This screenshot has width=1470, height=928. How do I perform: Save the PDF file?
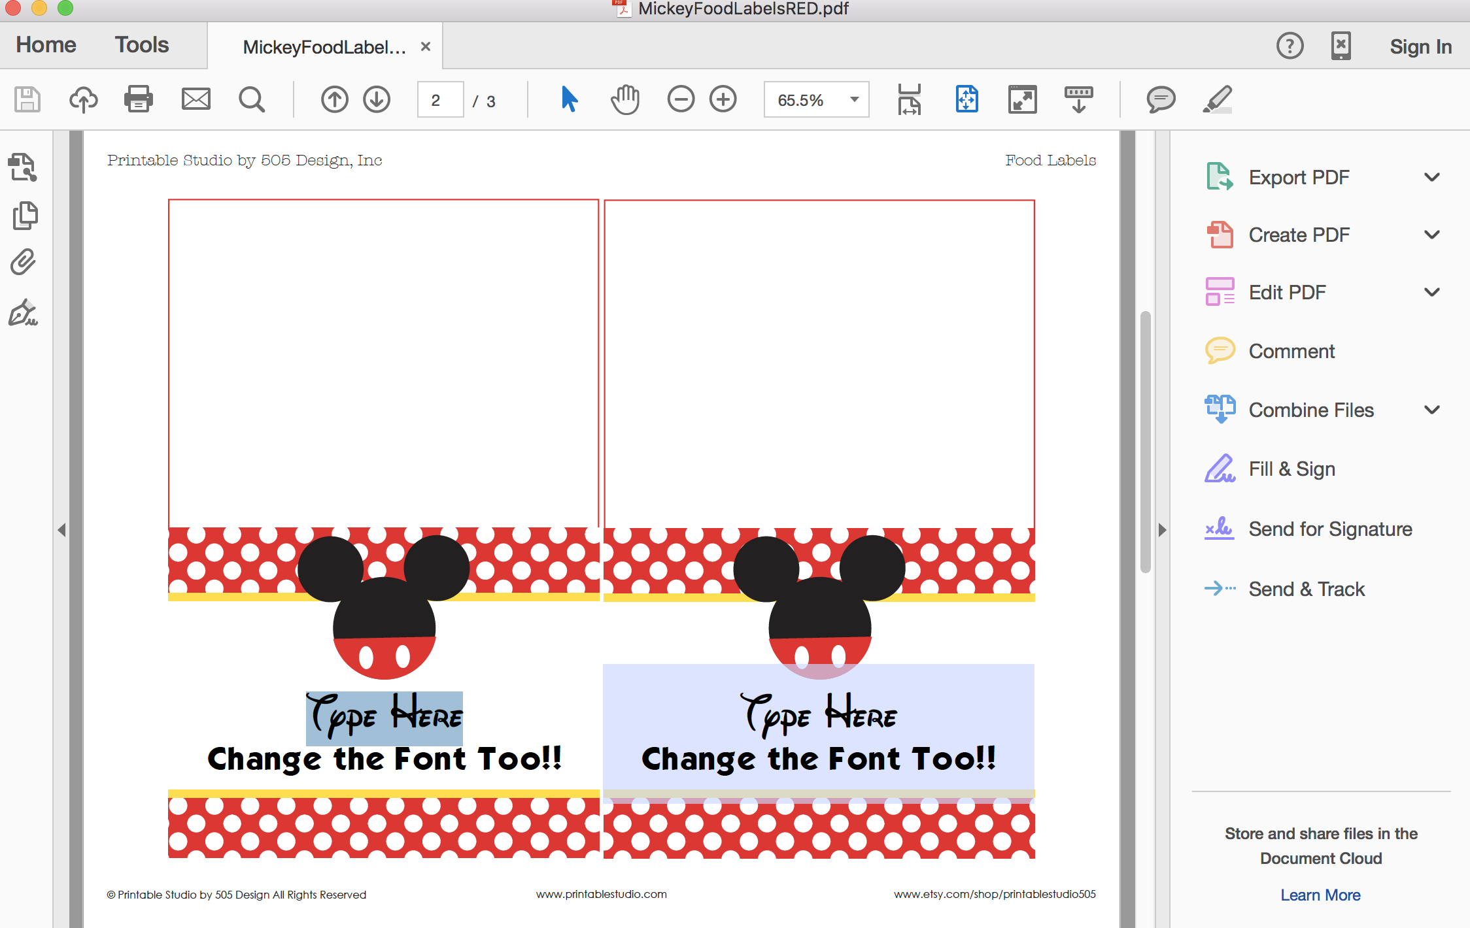click(x=26, y=99)
